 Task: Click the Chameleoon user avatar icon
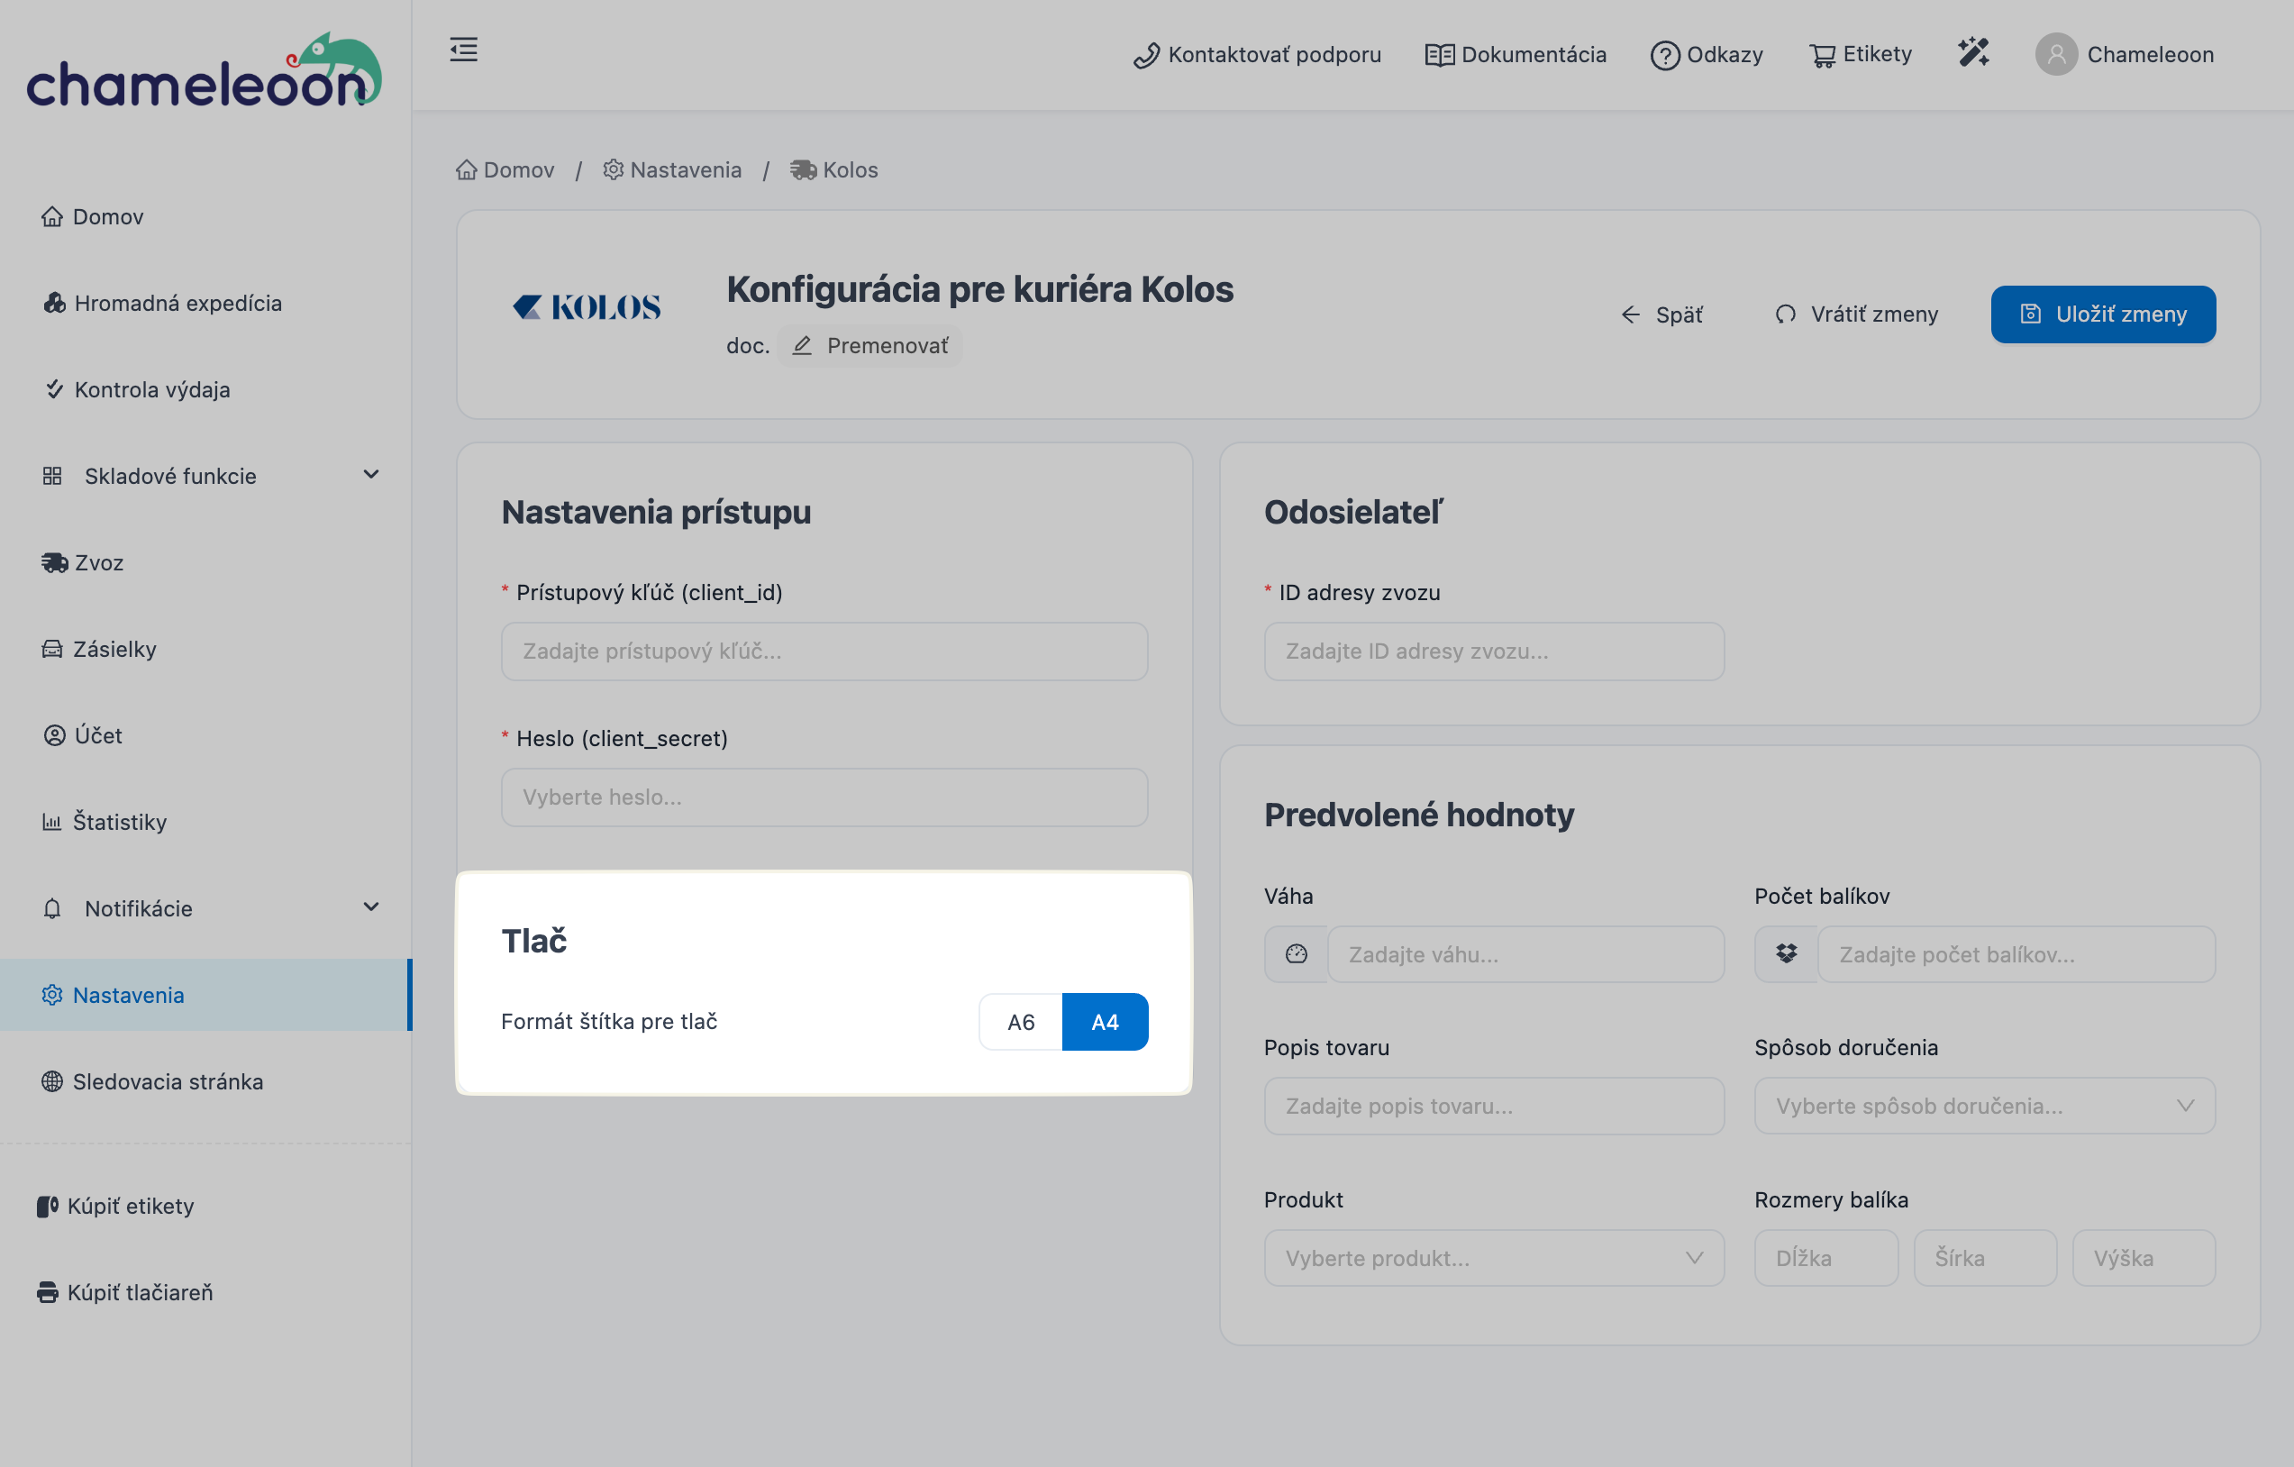(x=2056, y=54)
